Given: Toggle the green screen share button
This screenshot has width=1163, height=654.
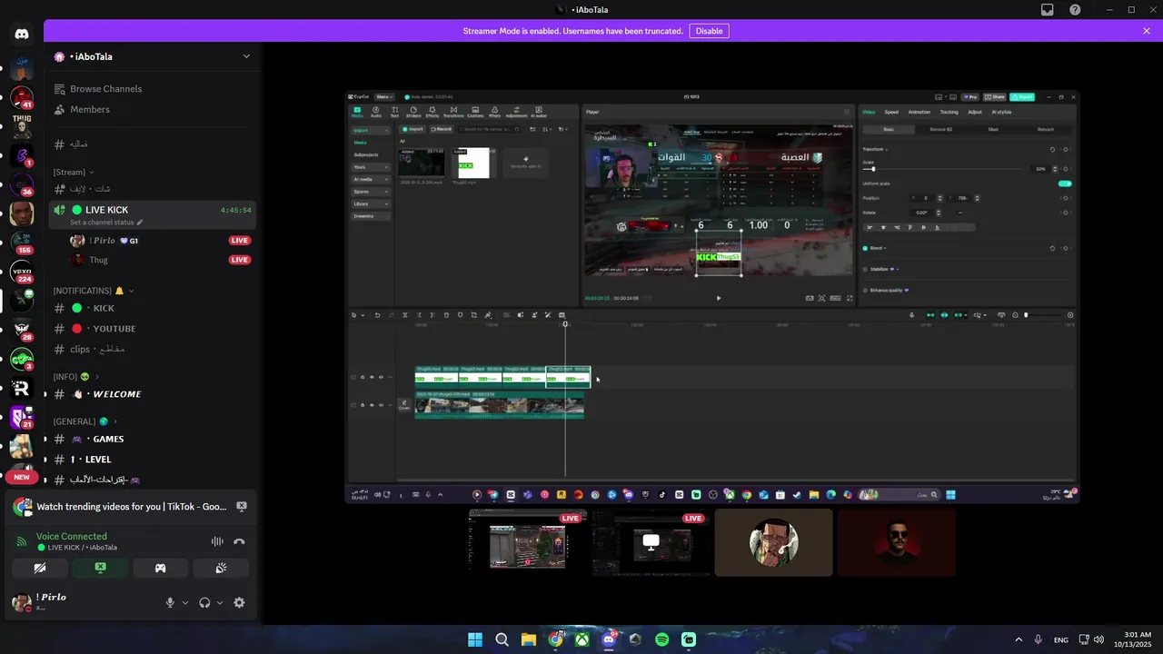Looking at the screenshot, I should [100, 568].
